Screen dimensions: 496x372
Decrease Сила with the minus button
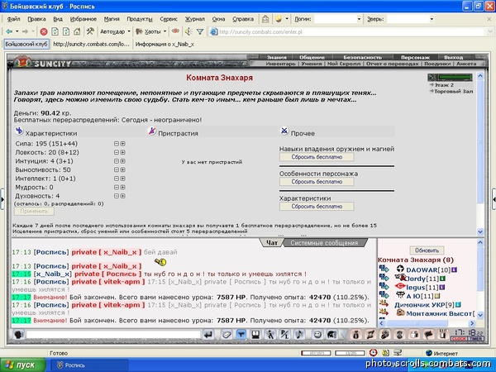[117, 144]
